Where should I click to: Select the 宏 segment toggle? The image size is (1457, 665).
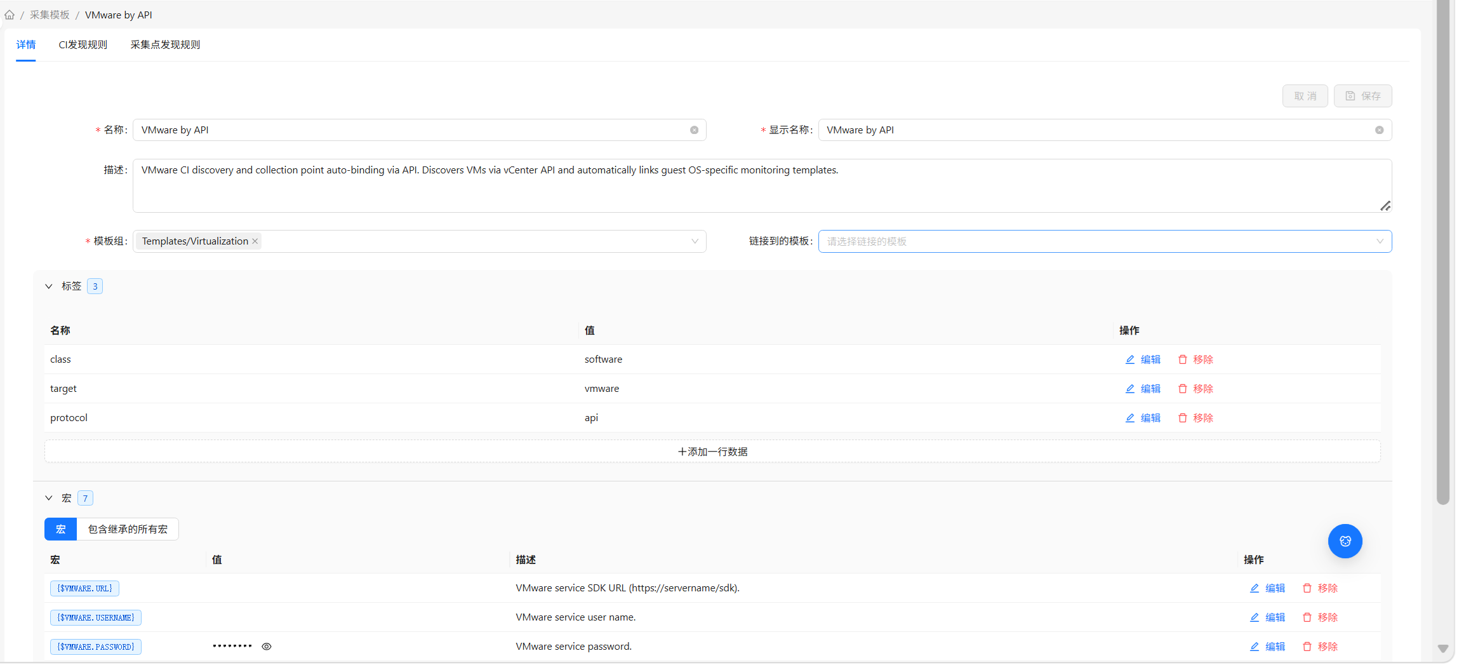point(61,529)
